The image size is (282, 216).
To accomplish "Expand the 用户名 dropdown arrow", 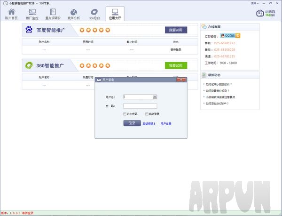I will click(x=155, y=97).
